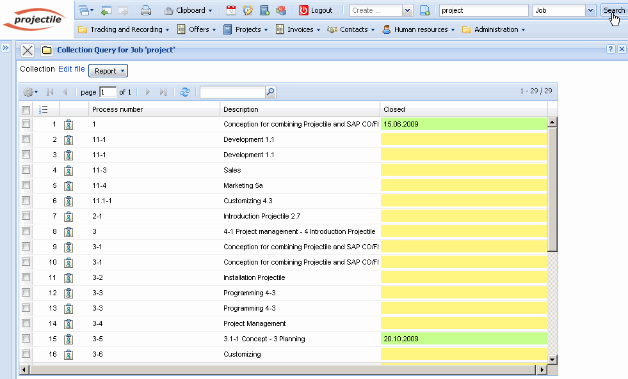Click the X icon beside the collection title
This screenshot has width=628, height=379.
28,50
